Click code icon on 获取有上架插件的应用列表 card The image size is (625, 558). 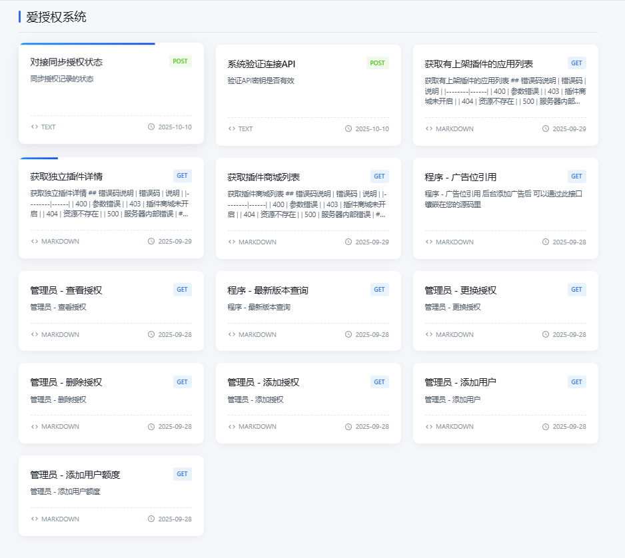pyautogui.click(x=428, y=129)
